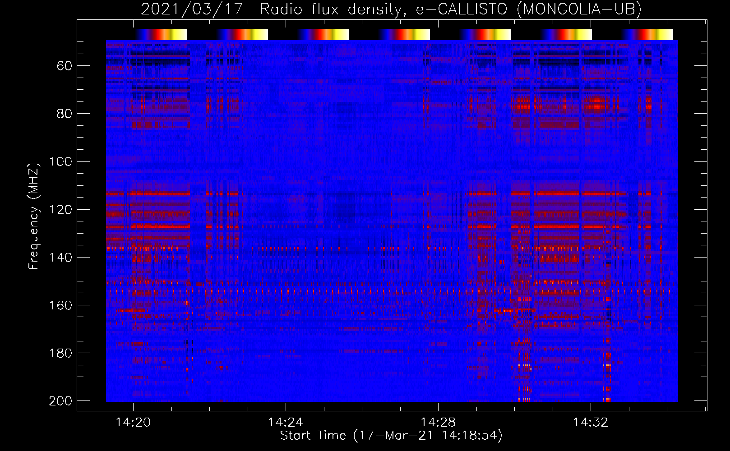Click the Frequency (MHZ) axis label
The height and width of the screenshot is (451, 730).
pos(34,216)
